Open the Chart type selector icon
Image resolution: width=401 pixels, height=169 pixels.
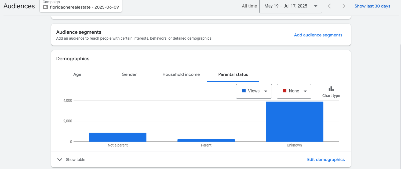[331, 89]
